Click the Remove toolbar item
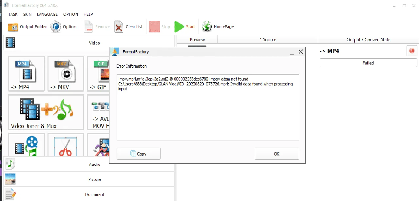 pyautogui.click(x=97, y=27)
